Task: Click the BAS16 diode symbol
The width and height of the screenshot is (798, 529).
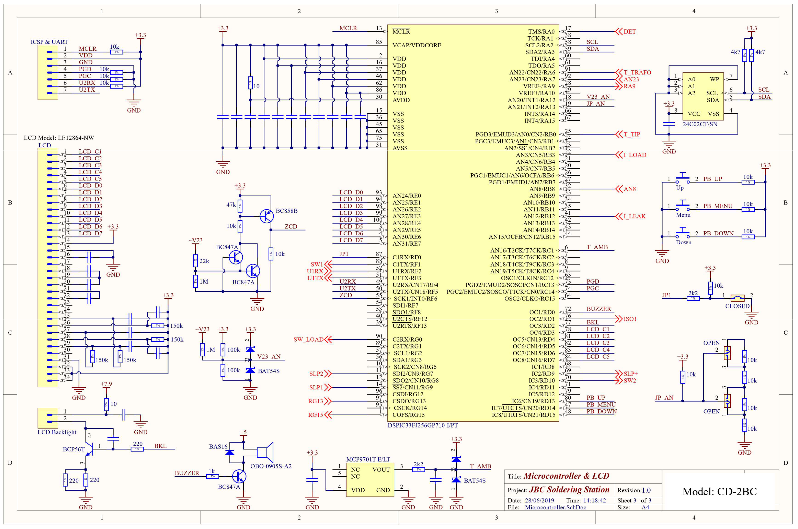Action: coord(230,452)
